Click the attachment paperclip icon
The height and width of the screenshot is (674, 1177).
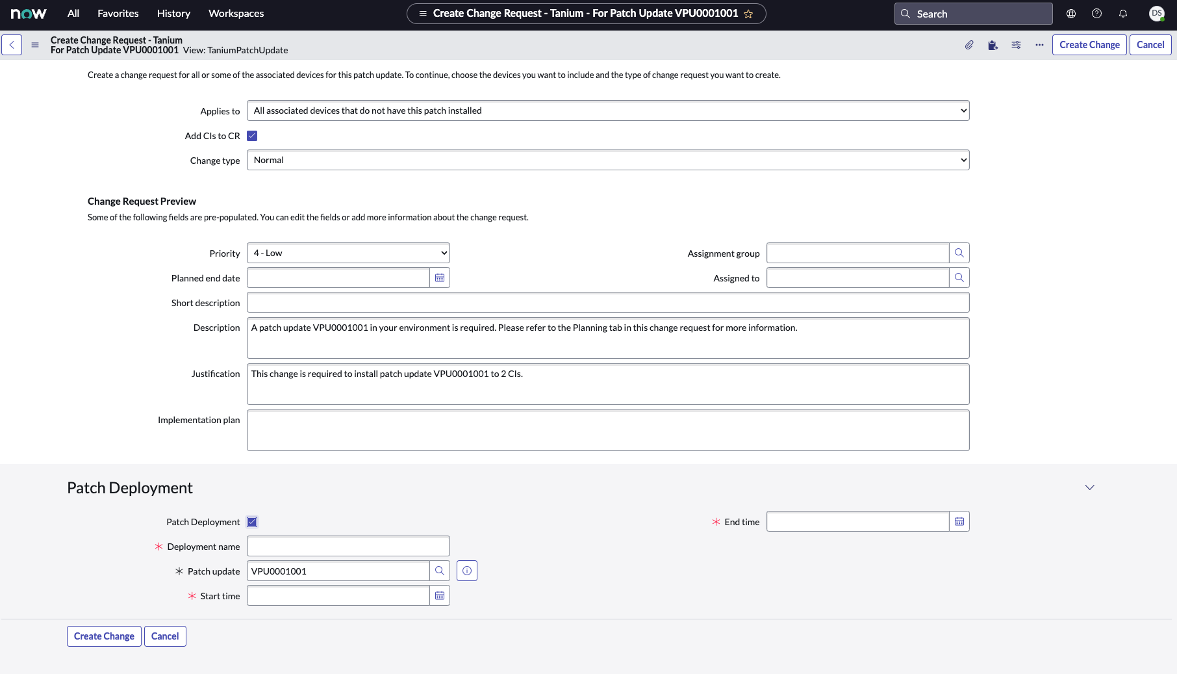(x=969, y=45)
